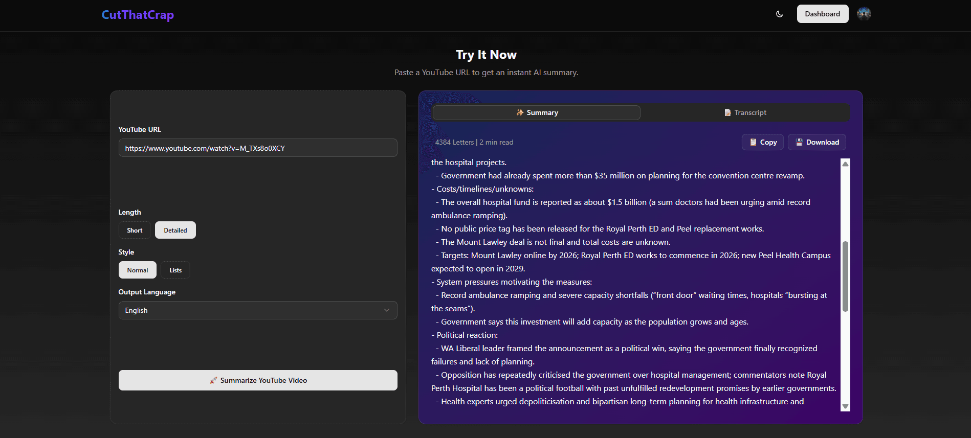Screen dimensions: 971x438
Task: Open the user profile avatar
Action: (x=864, y=14)
